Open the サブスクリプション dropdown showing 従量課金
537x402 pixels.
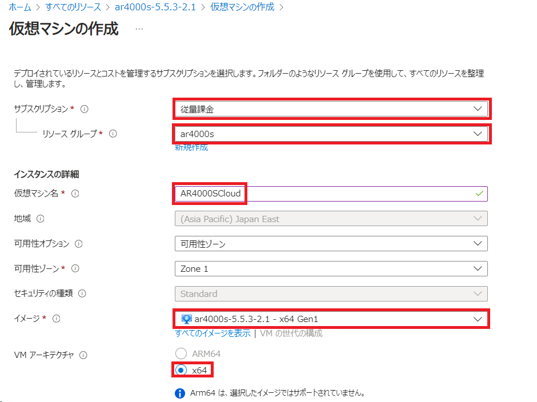pos(331,108)
